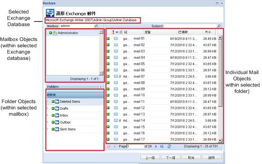Jump to last page of mail list
The image size is (262, 164).
point(162,146)
